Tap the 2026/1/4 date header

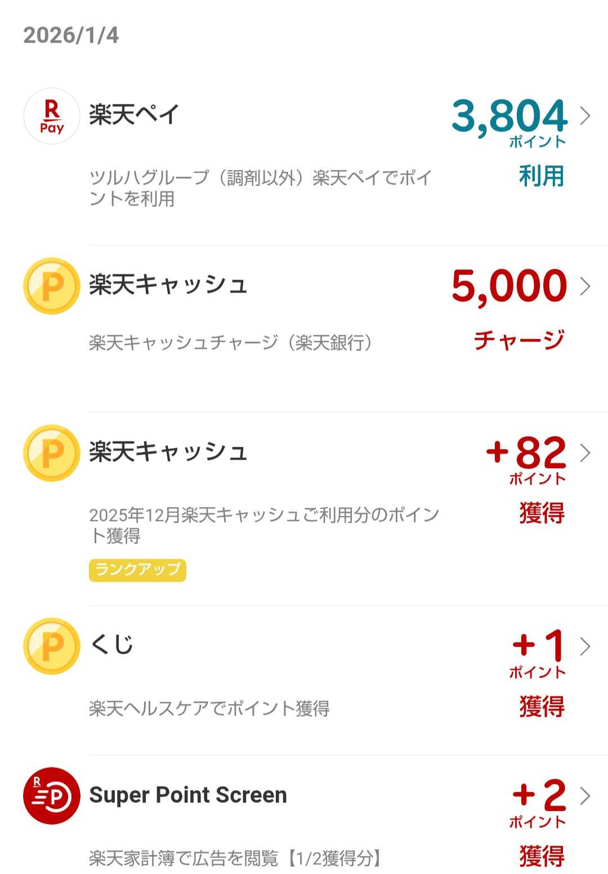point(71,35)
